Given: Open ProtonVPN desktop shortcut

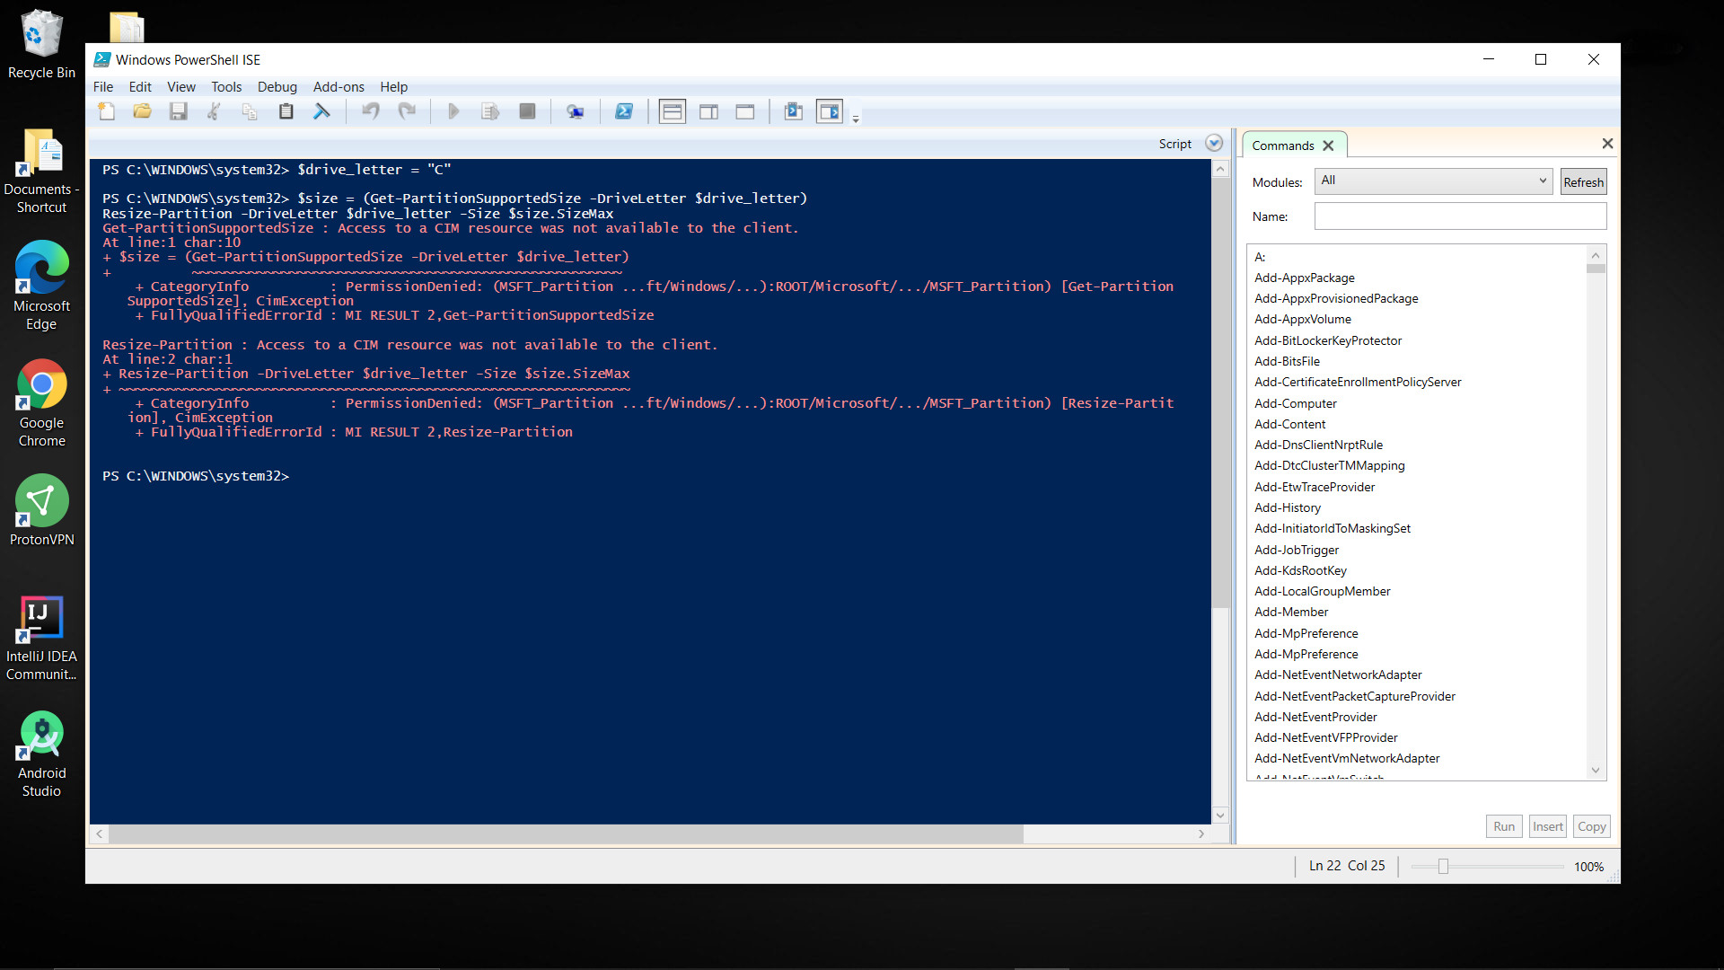Looking at the screenshot, I should pyautogui.click(x=41, y=511).
